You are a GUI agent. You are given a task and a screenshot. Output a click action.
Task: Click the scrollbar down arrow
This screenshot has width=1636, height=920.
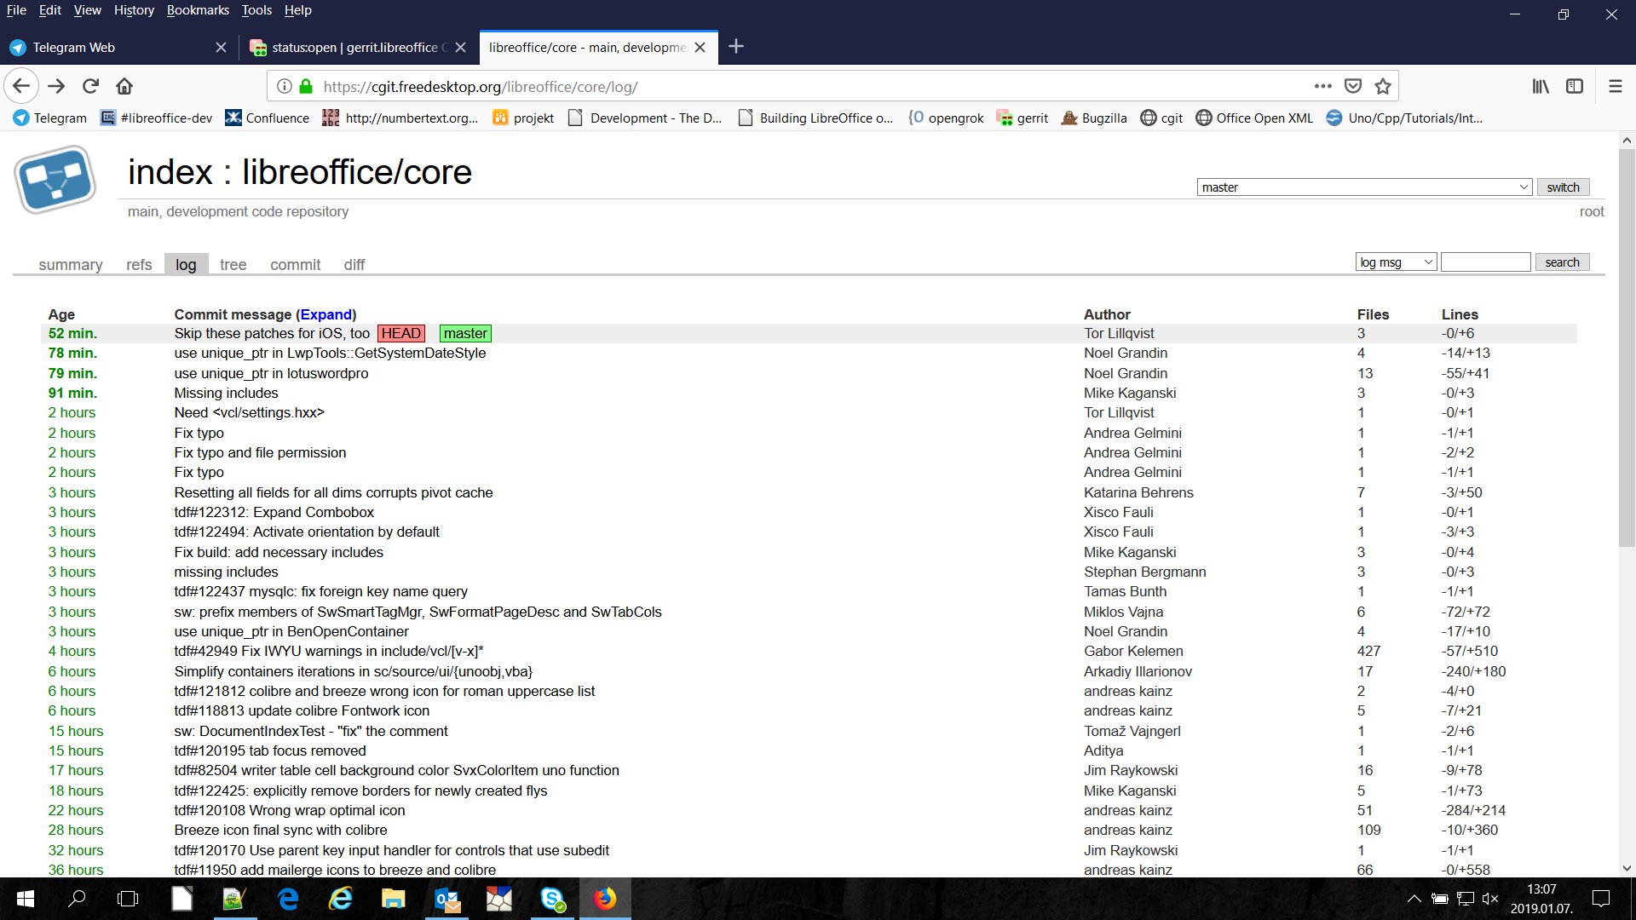pyautogui.click(x=1627, y=868)
